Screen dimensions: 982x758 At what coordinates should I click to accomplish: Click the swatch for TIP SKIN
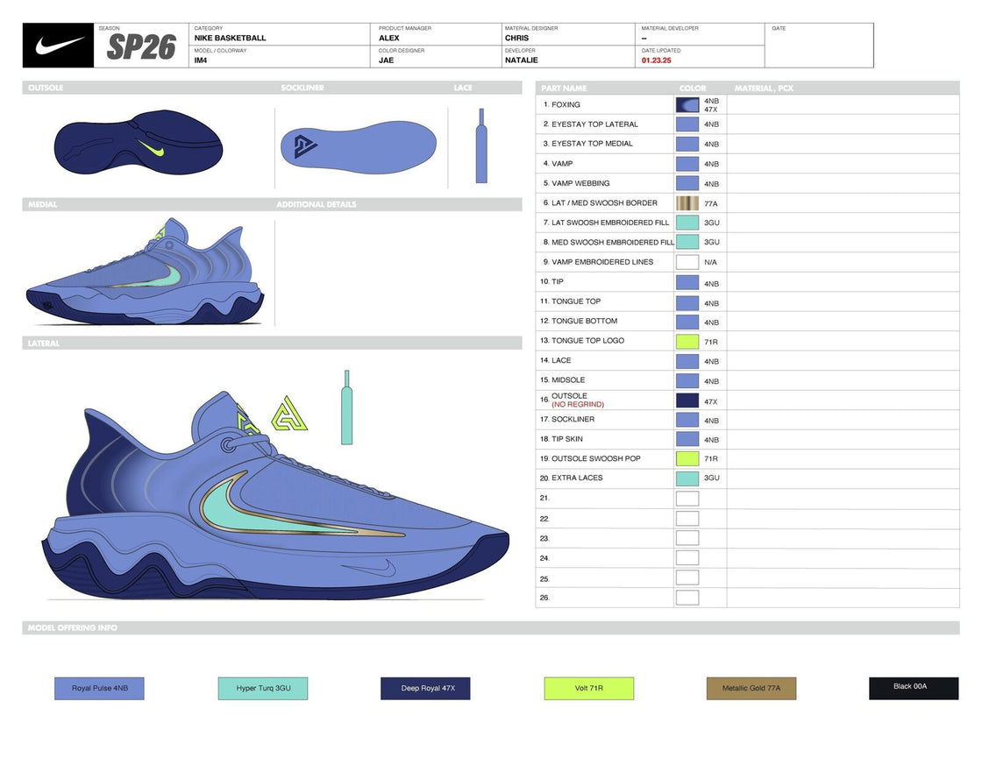pyautogui.click(x=687, y=439)
